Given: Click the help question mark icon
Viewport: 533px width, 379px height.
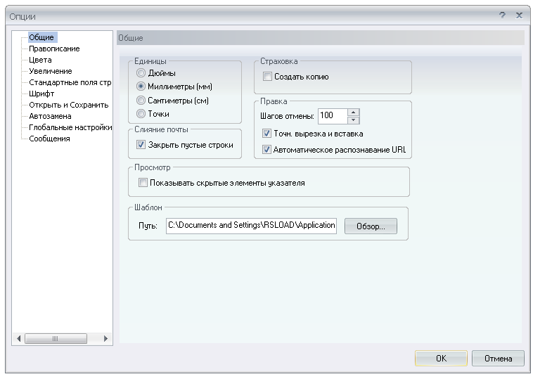Looking at the screenshot, I should pyautogui.click(x=502, y=15).
